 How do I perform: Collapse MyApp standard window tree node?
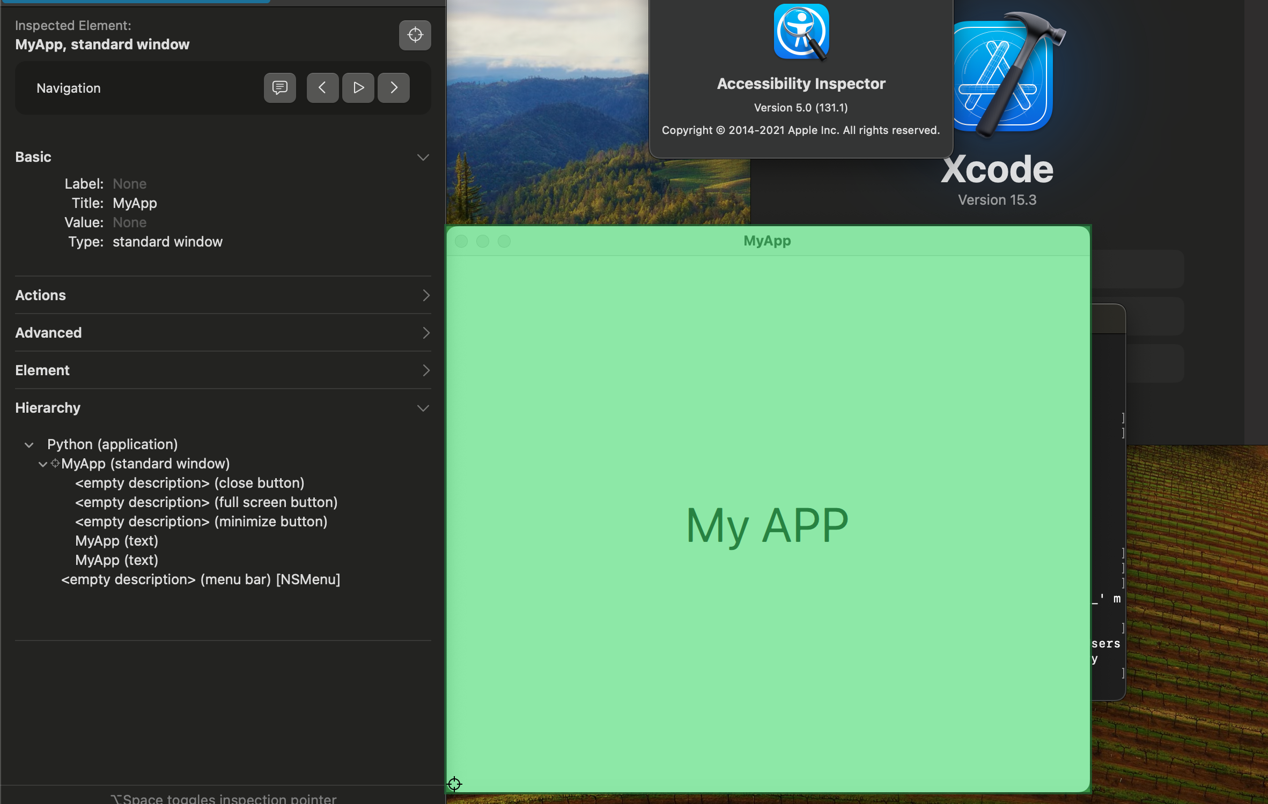[x=42, y=464]
